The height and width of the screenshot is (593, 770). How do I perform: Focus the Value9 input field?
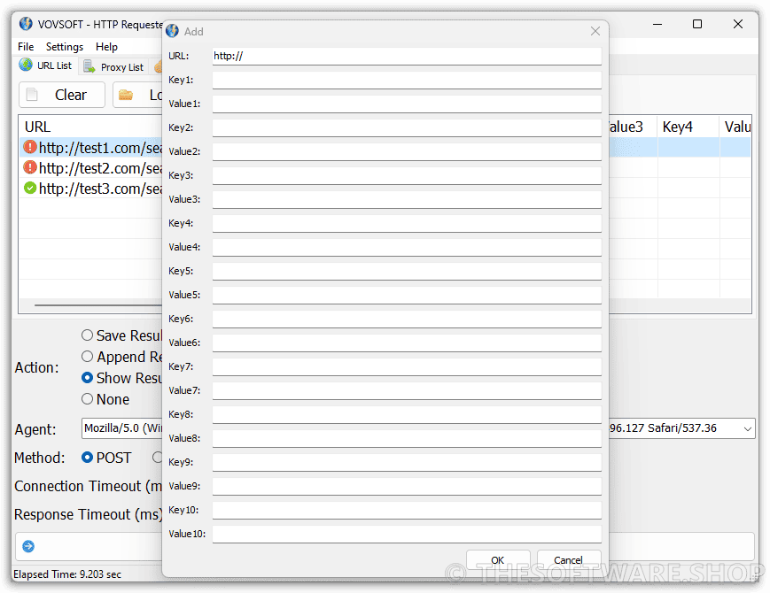[407, 487]
